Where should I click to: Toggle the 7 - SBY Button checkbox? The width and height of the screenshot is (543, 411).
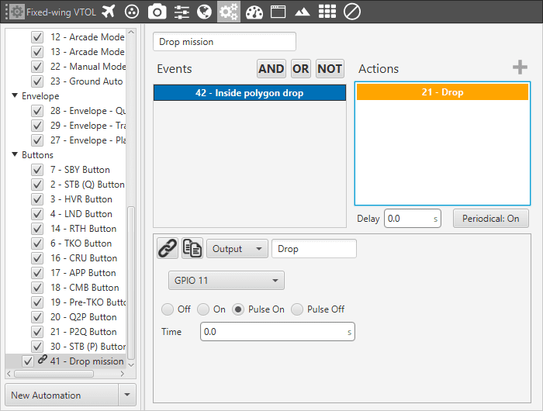coord(37,170)
